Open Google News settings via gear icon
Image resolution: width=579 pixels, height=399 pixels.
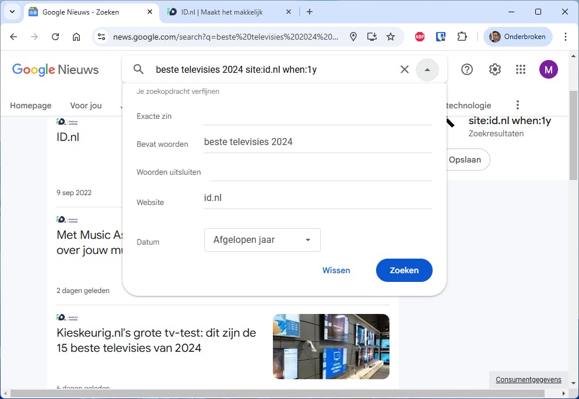(x=494, y=69)
